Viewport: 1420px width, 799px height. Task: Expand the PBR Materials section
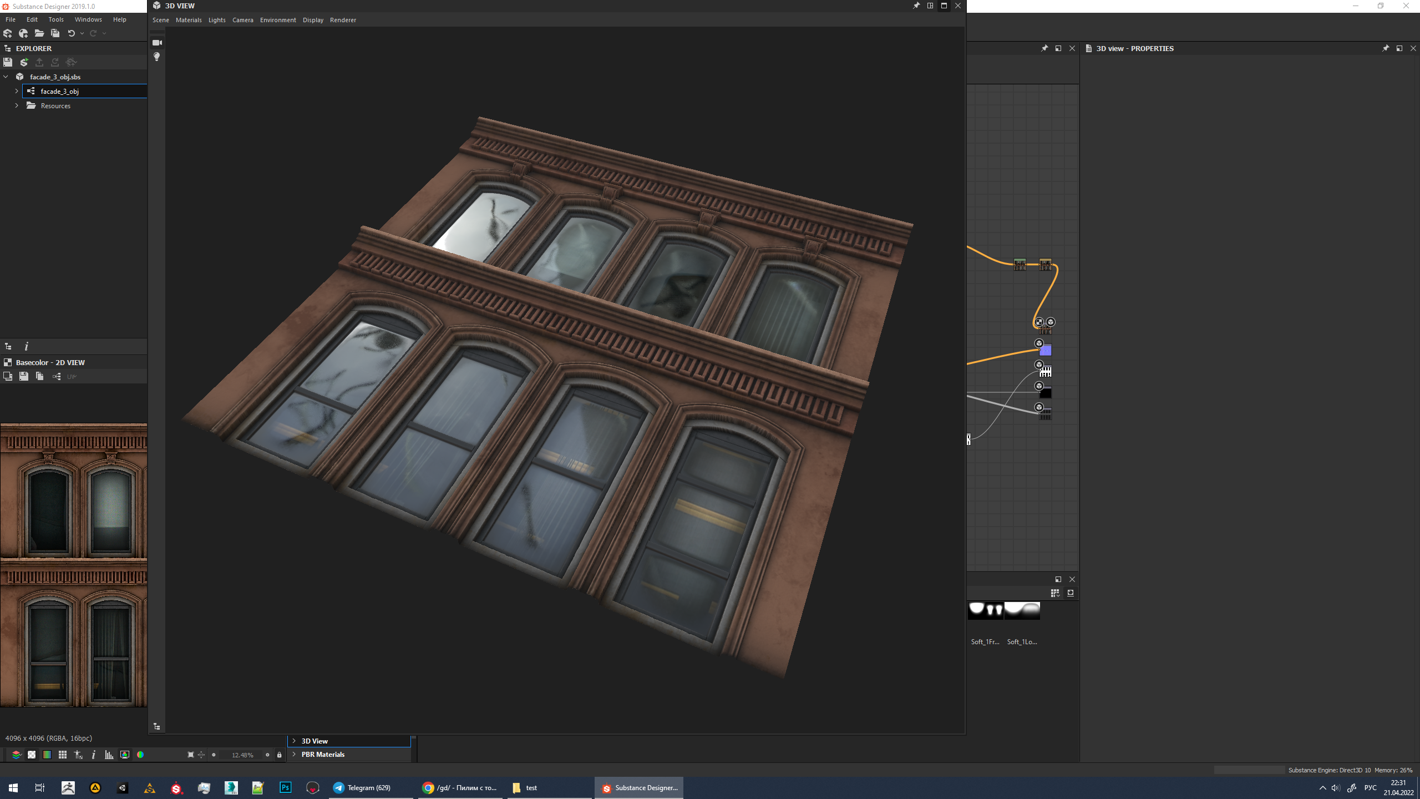[294, 754]
